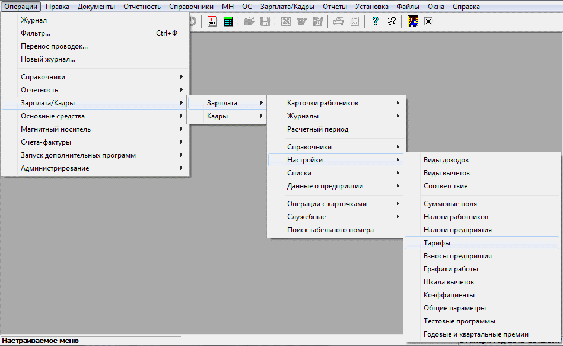The image size is (563, 346).
Task: Click the grayed print preview page icon
Action: coord(355,21)
